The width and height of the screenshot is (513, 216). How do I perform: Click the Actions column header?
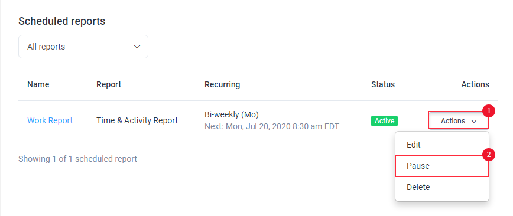pyautogui.click(x=475, y=84)
